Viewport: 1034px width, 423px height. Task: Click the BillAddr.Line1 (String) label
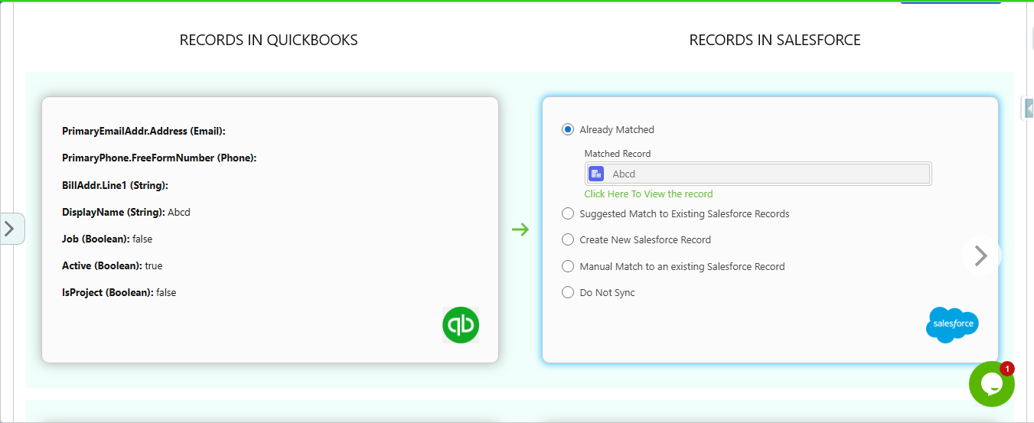click(115, 185)
